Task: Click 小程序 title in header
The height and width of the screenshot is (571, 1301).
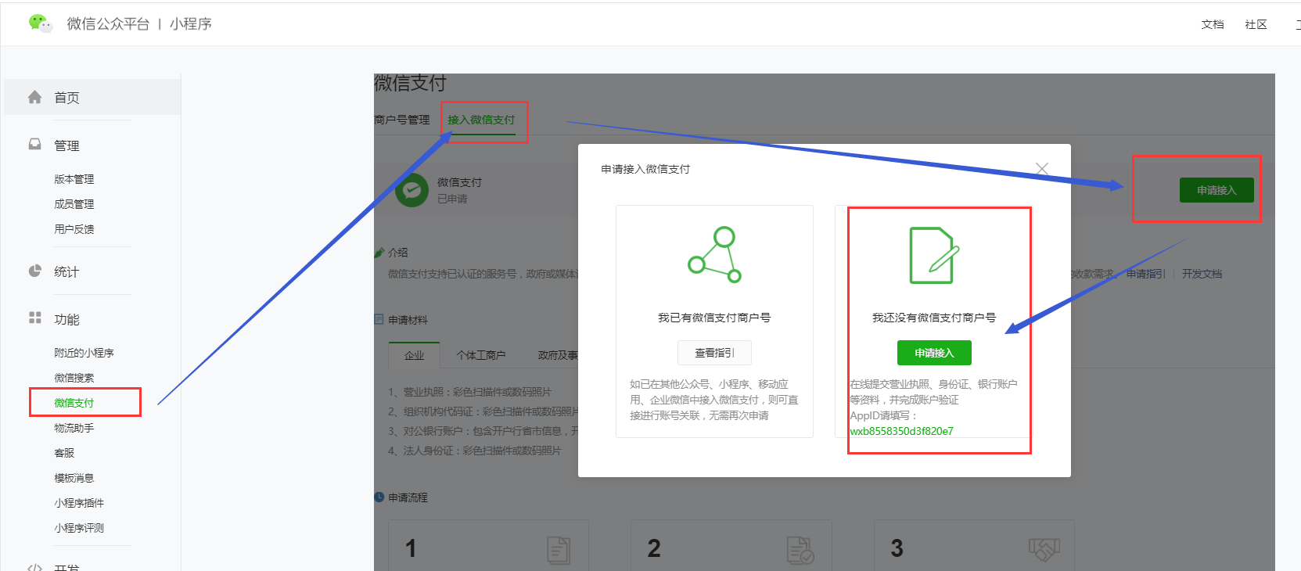Action: pos(191,24)
